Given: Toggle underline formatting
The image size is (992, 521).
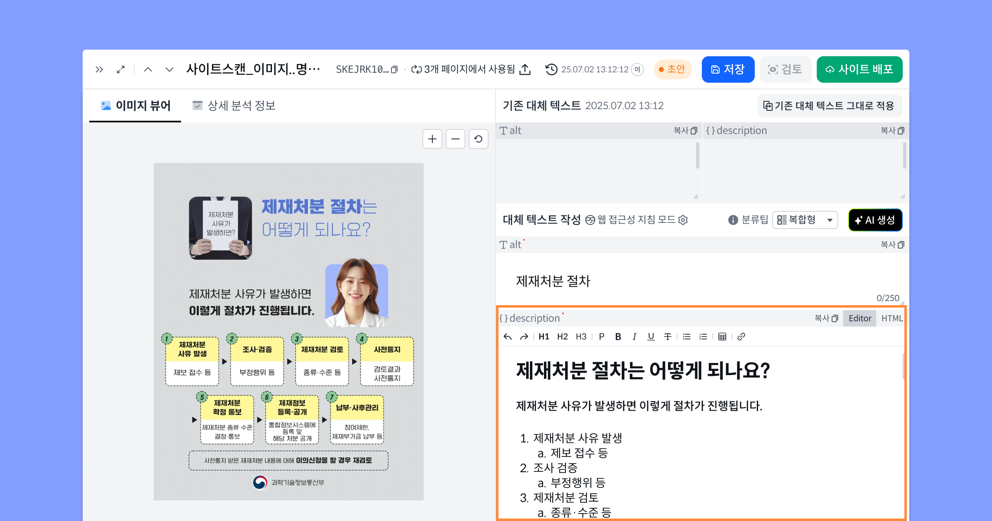Looking at the screenshot, I should point(651,337).
